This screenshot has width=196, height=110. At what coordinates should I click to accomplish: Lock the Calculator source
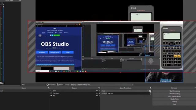point(99,93)
